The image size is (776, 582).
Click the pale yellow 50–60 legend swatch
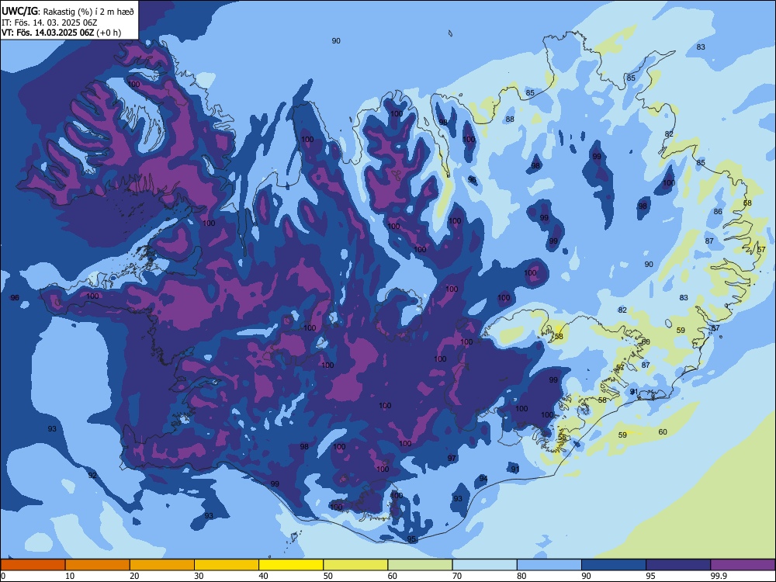(x=355, y=565)
